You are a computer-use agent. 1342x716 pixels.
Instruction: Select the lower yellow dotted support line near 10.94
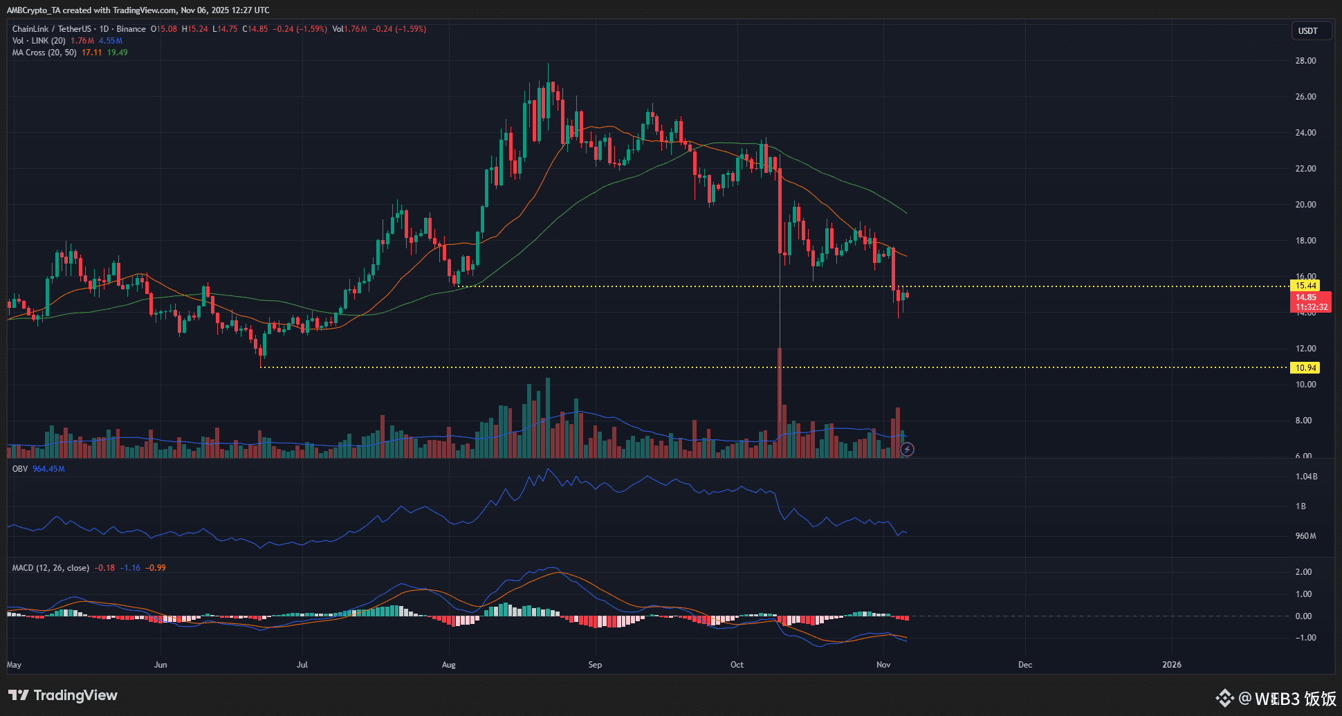click(x=553, y=367)
